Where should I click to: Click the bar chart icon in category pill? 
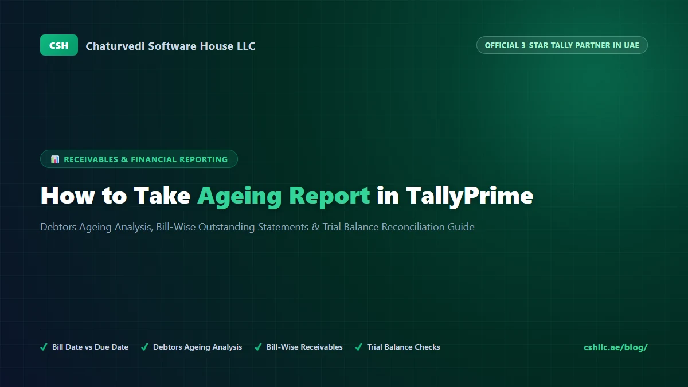point(55,159)
